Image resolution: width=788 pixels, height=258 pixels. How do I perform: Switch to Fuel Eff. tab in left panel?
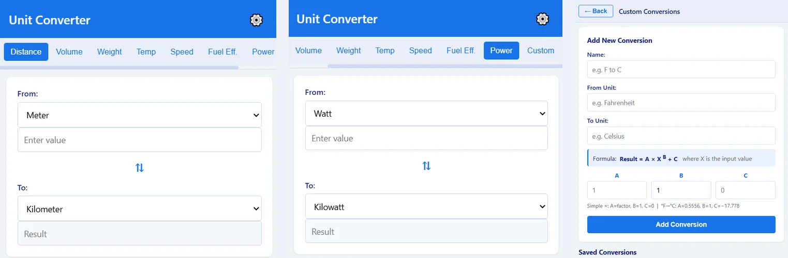(x=222, y=52)
